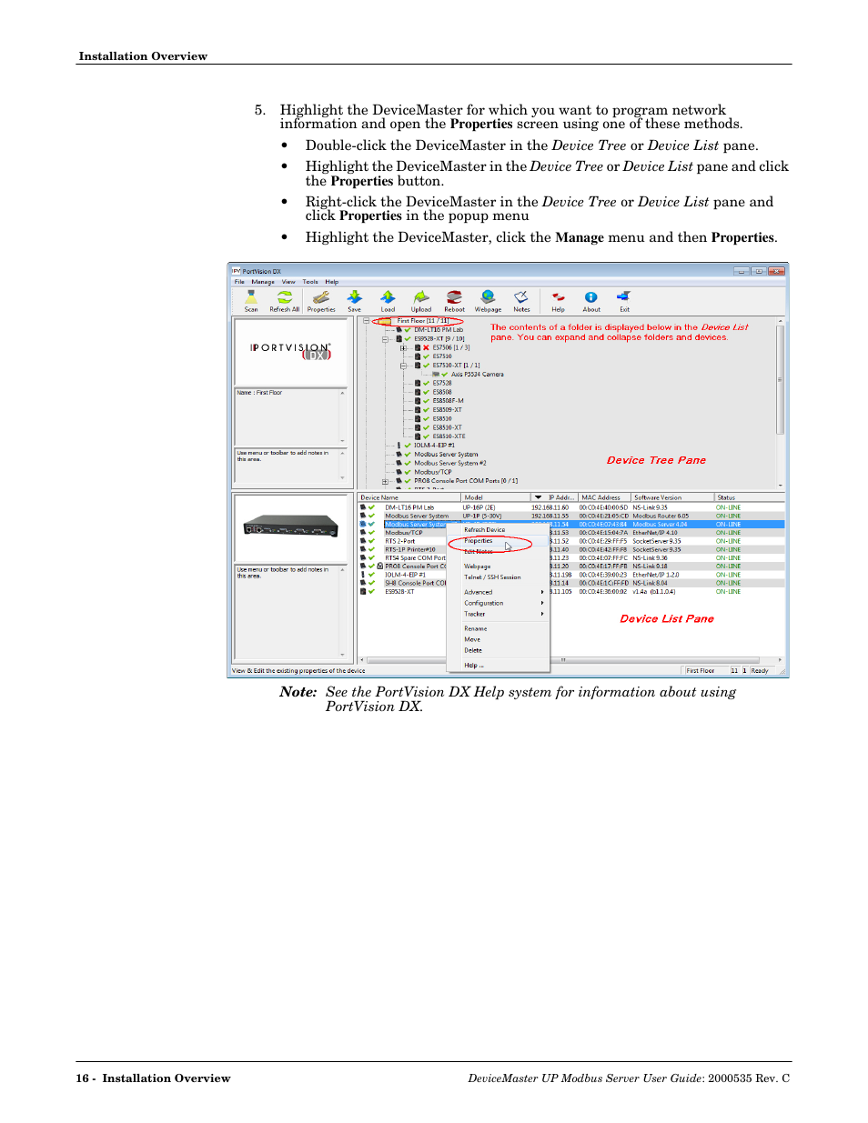Screen dimensions: 868x1123
Task: Click the PortVision DX logo image
Action: click(x=290, y=351)
